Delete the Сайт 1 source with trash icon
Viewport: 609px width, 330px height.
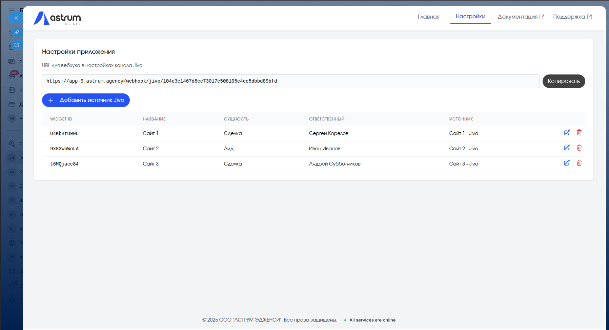(x=579, y=133)
